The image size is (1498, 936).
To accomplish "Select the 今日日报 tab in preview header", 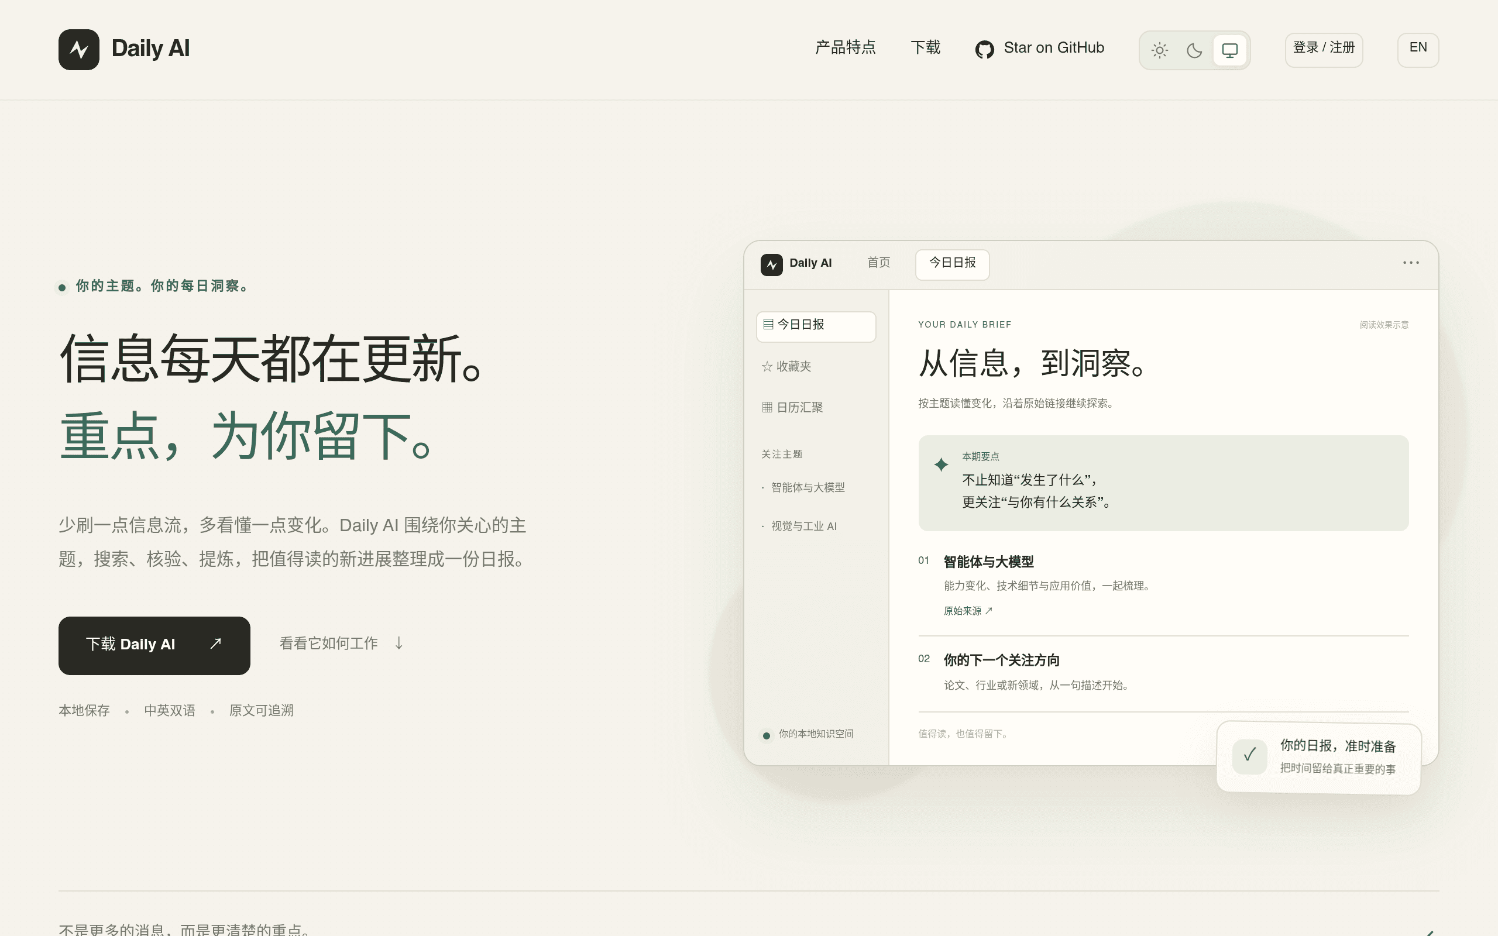I will 952,264.
